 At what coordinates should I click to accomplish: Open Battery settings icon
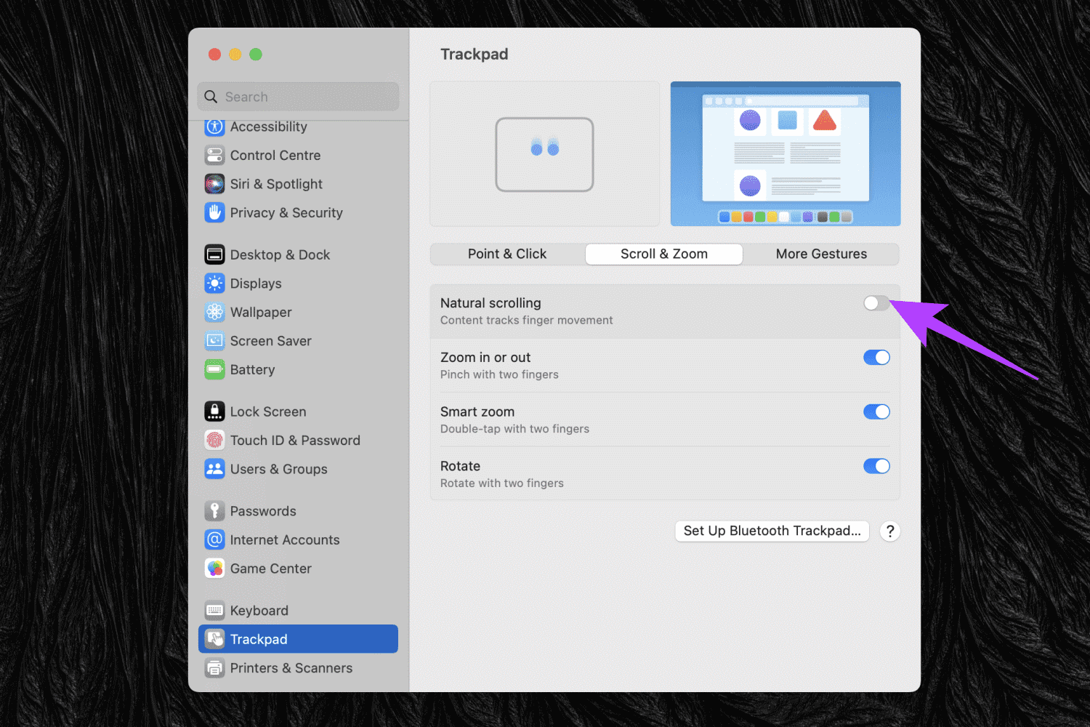(x=214, y=370)
